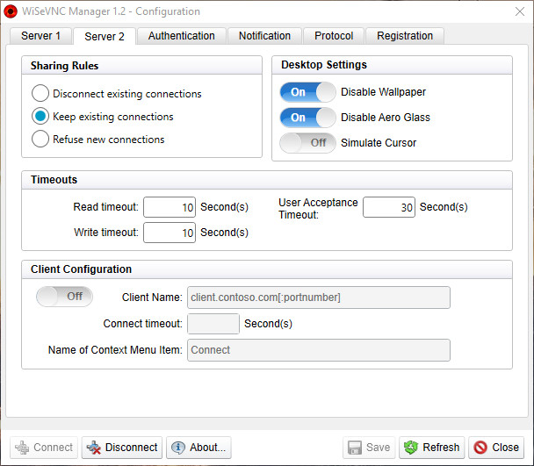Screen dimensions: 534x466
Task: Click the Connect button label
Action: click(53, 448)
